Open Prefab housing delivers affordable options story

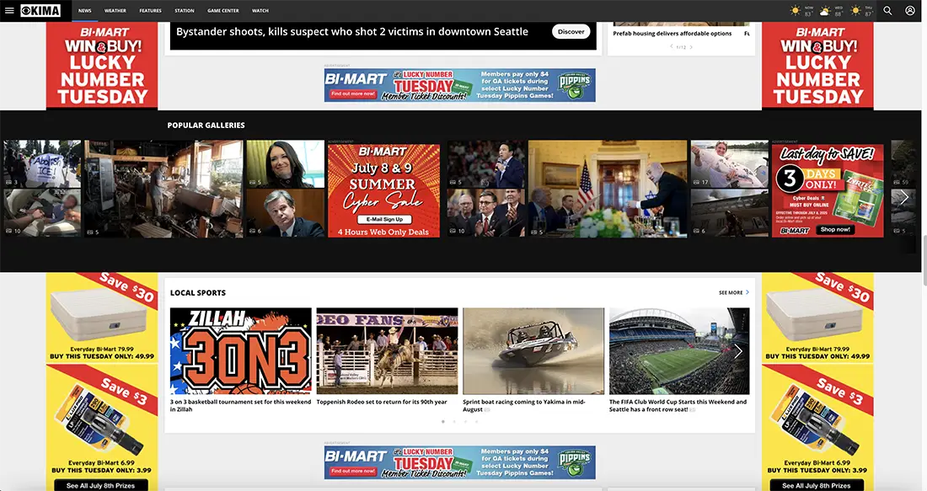pos(672,34)
